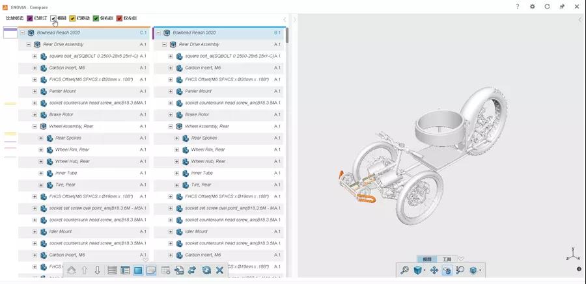Toggle the white 相同 checkbox
Screen dimensions: 586x284
pyautogui.click(x=53, y=18)
